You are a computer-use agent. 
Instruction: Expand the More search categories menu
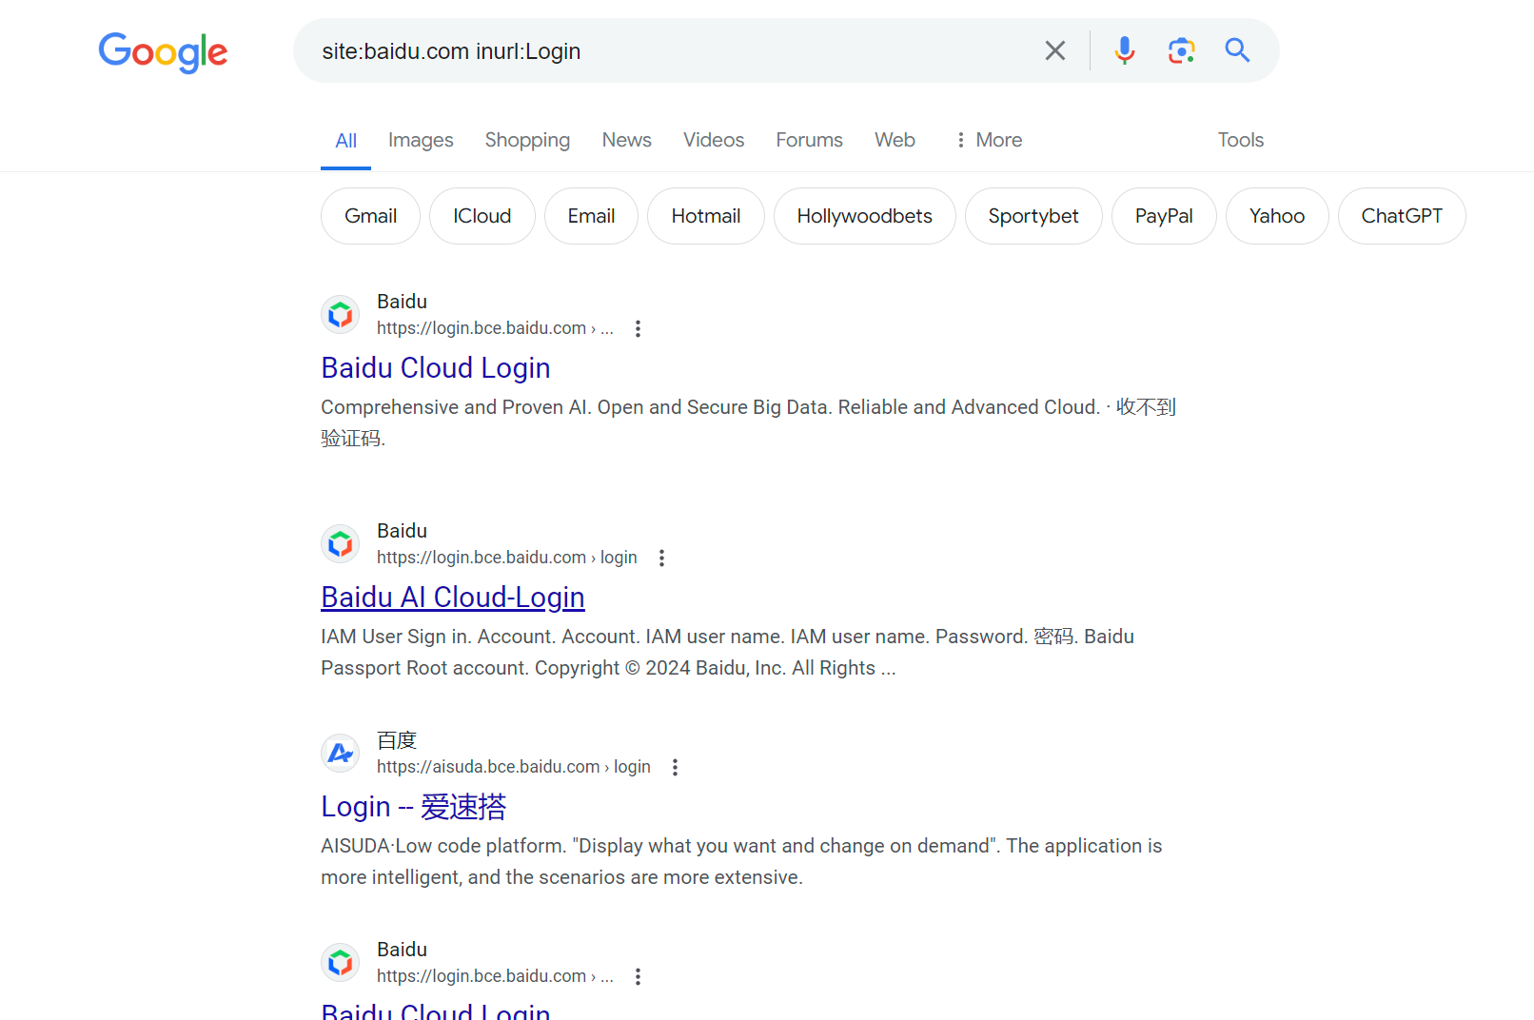coord(988,140)
